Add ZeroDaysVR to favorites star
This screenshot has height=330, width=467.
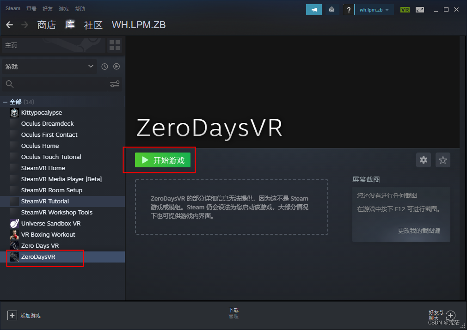(443, 160)
